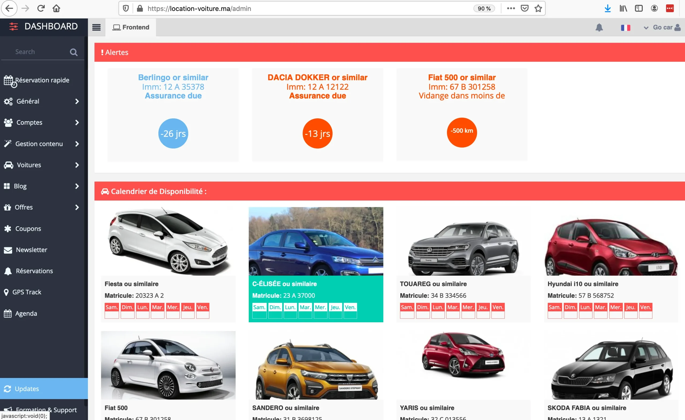Reload the page with the refresh icon
Image resolution: width=685 pixels, height=420 pixels.
pos(41,8)
